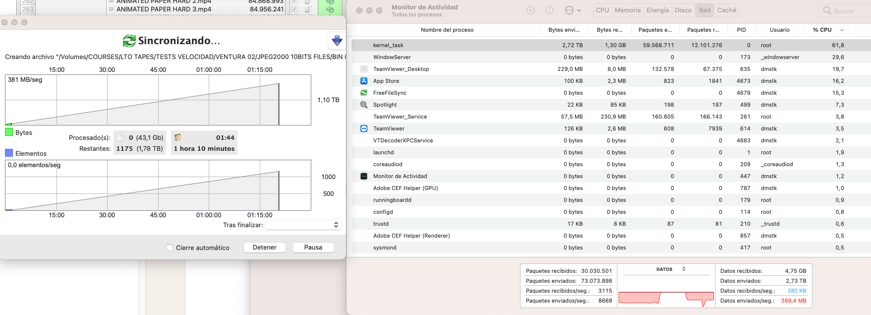This screenshot has height=315, width=871.
Task: Click the App Store process icon
Action: (364, 81)
